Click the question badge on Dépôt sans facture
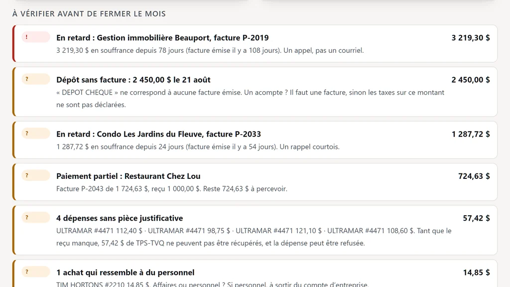 coord(36,79)
